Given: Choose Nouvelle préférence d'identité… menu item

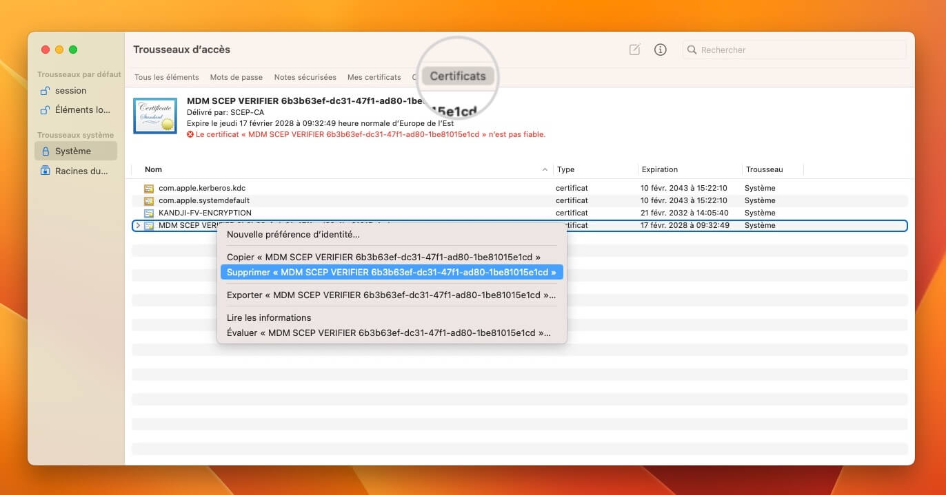Looking at the screenshot, I should point(392,234).
